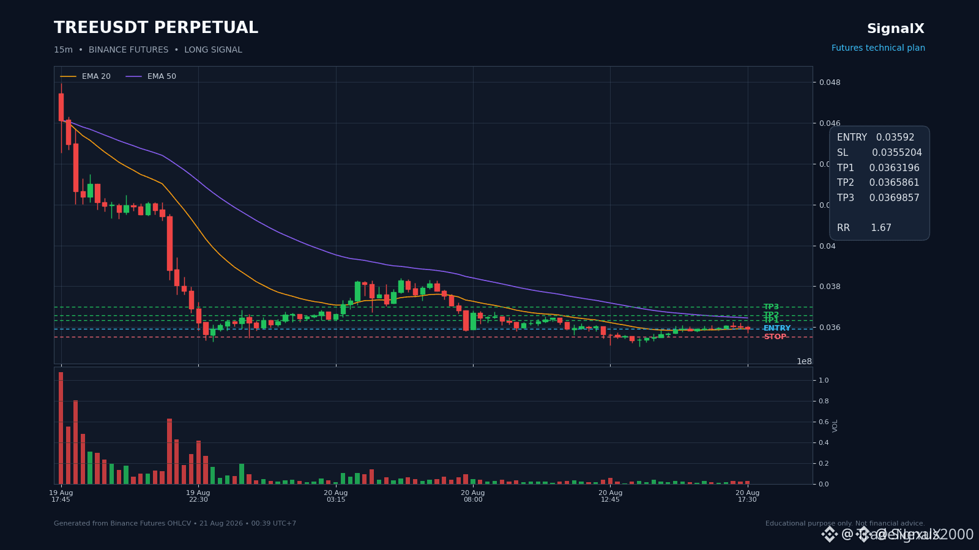Click 'BINANCE FUTURES' in the subtitle
The image size is (979, 550).
point(128,50)
